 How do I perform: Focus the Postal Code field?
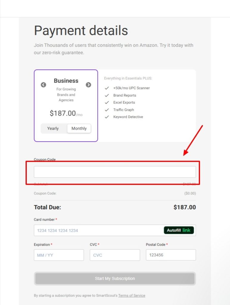click(170, 255)
